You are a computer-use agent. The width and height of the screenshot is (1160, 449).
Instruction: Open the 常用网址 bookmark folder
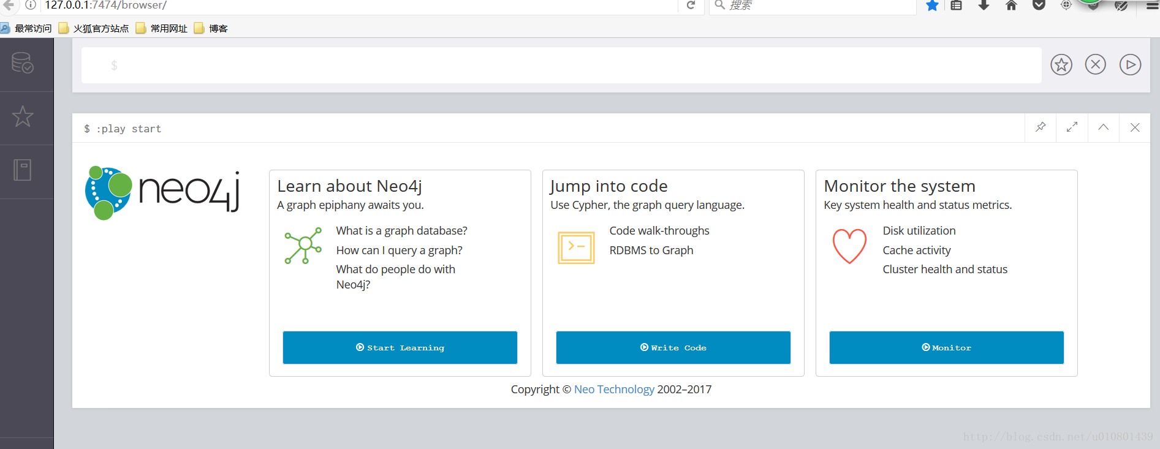162,28
